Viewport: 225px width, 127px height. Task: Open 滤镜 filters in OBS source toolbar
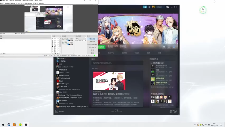pos(23,34)
